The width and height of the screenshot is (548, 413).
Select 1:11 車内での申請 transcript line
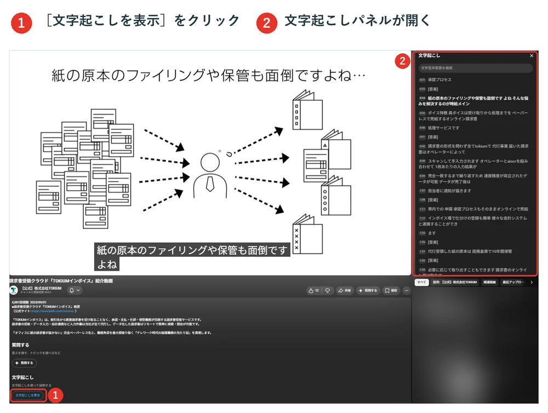click(475, 209)
